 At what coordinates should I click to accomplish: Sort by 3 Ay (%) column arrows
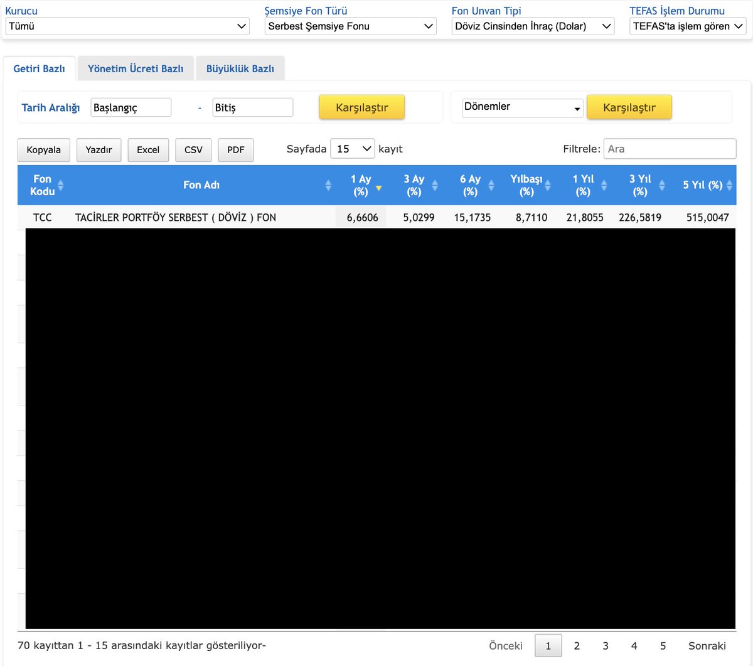(x=435, y=185)
